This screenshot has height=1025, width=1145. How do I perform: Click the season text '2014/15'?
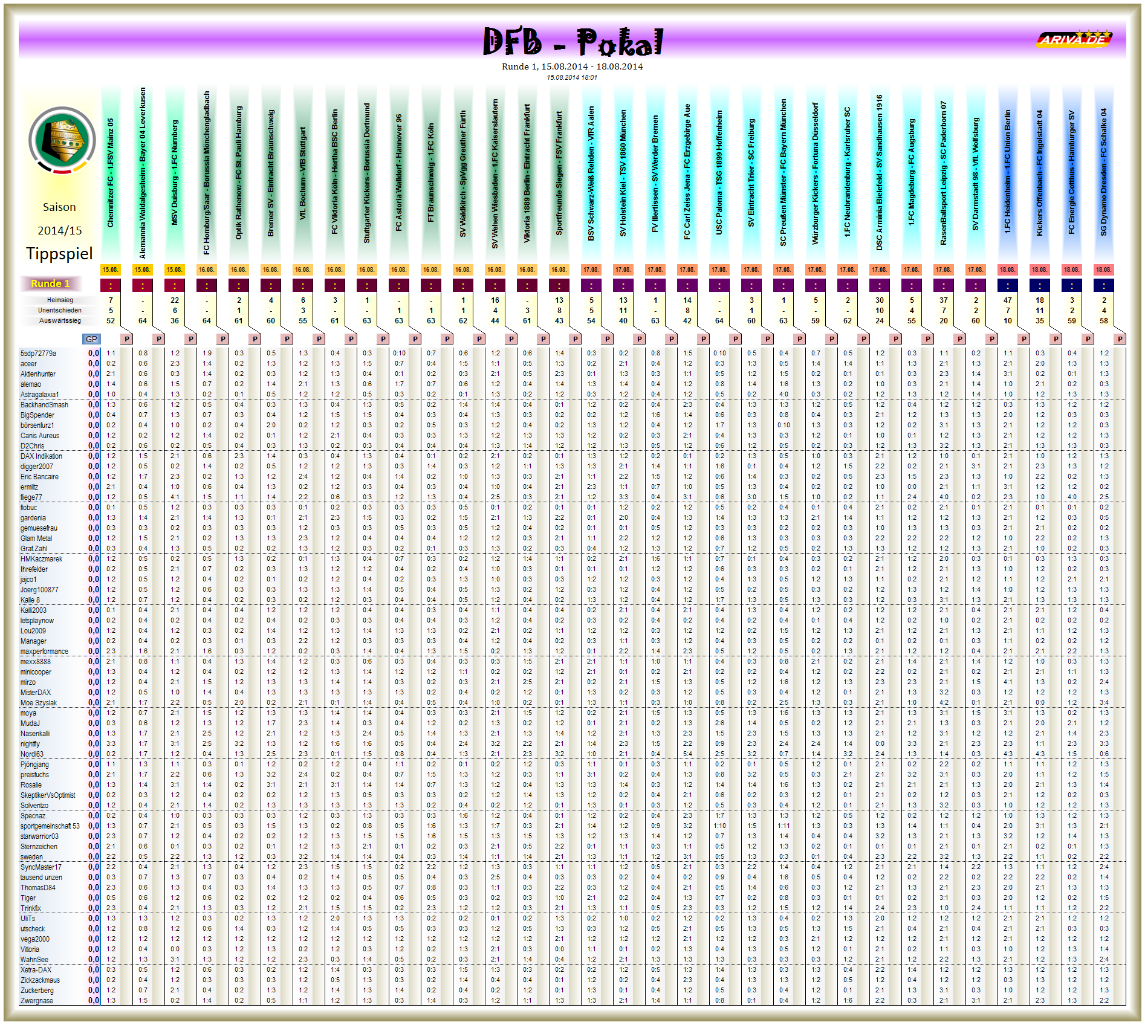tap(59, 230)
